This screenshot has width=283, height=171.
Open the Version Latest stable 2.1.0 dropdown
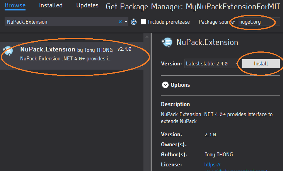(x=211, y=63)
